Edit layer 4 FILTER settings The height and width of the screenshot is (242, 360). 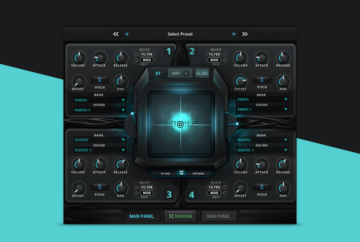pyautogui.click(x=214, y=187)
